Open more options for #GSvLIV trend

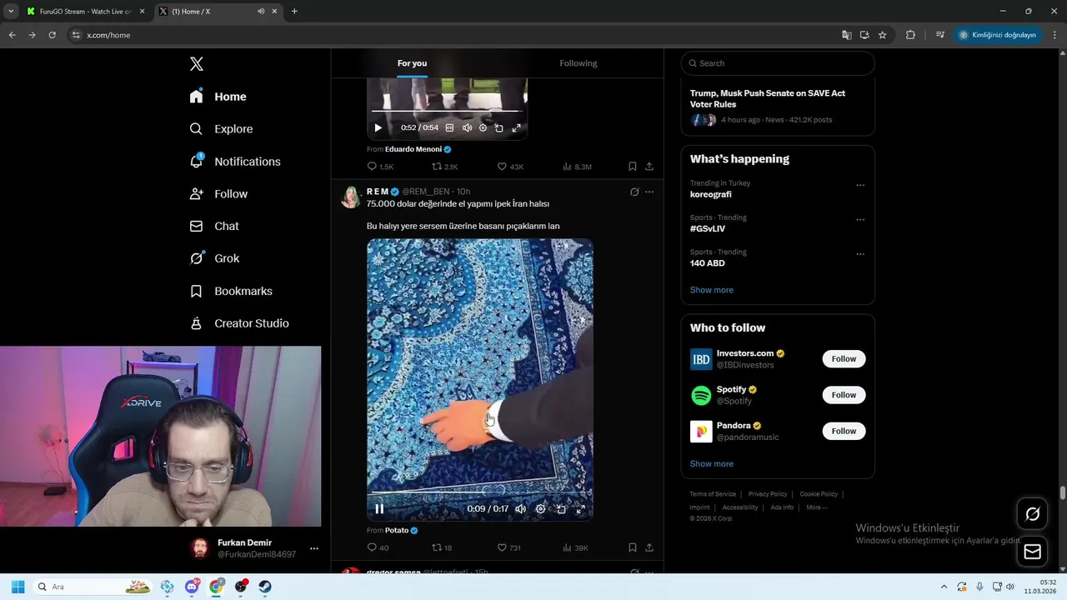point(860,220)
